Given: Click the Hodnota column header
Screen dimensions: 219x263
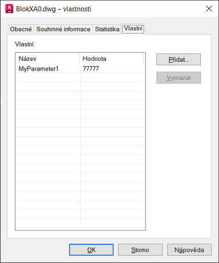Looking at the screenshot, I should click(x=112, y=59).
